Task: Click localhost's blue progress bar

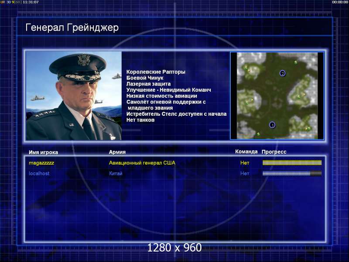Action: coord(292,173)
